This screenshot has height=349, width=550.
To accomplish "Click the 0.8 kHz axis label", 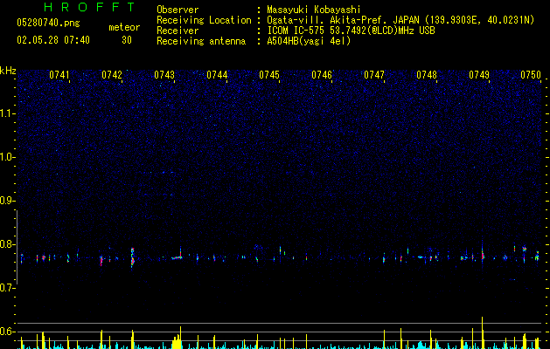I will point(8,244).
